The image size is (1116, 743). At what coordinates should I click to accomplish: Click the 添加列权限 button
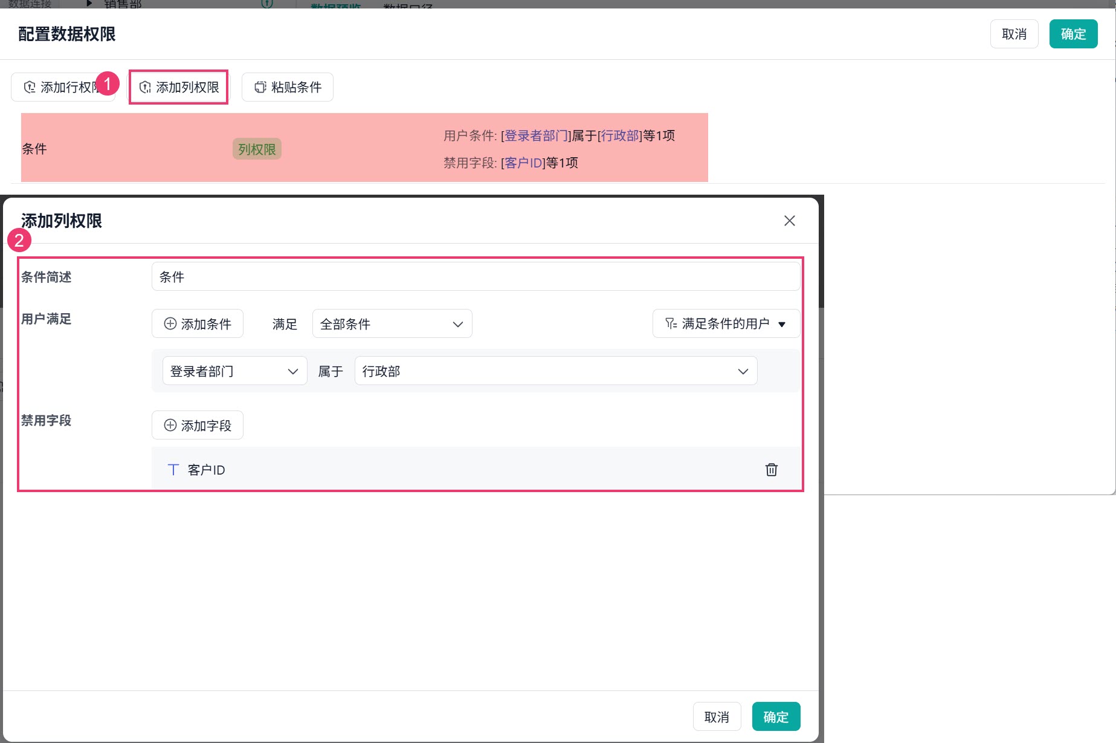coord(179,87)
